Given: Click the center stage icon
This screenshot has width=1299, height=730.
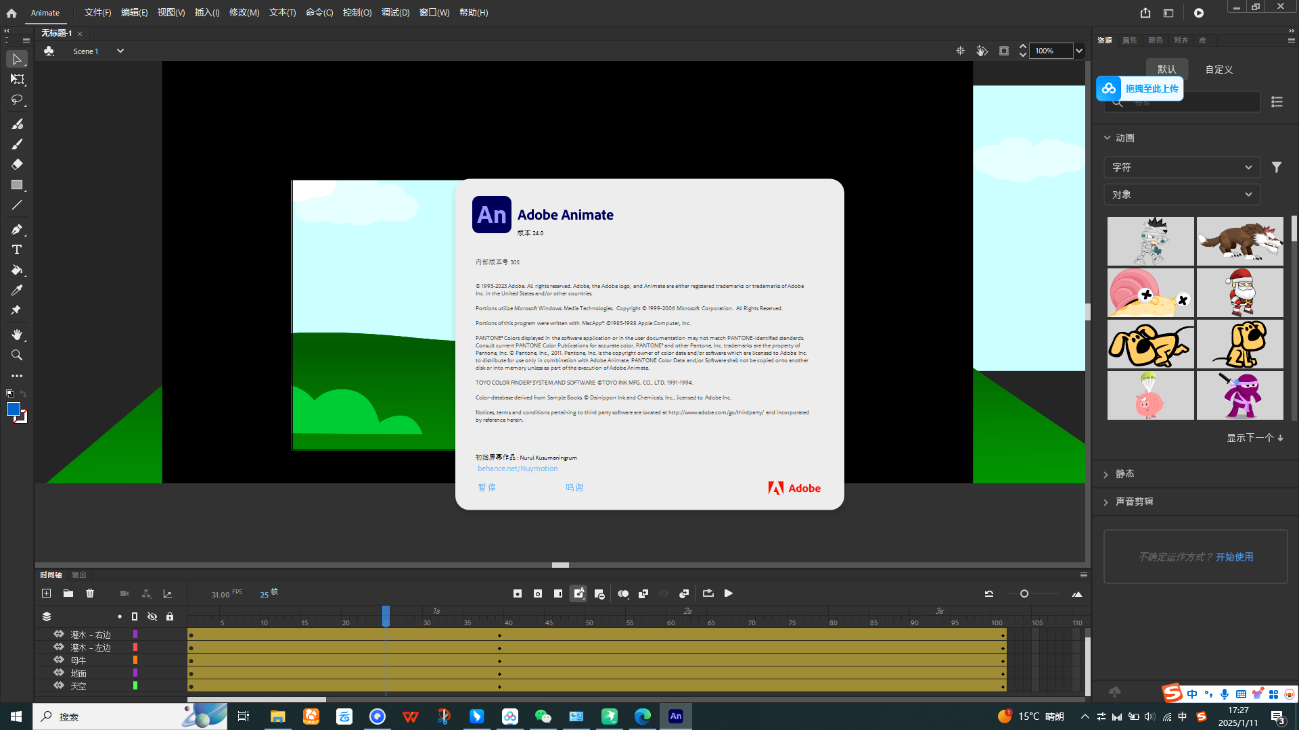Looking at the screenshot, I should (x=960, y=51).
